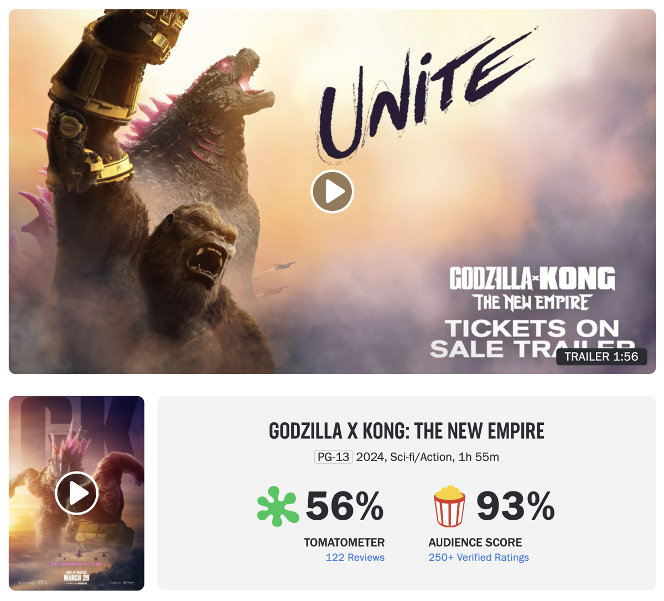Click the green splat Tomatometer icon
664x601 pixels.
278,506
